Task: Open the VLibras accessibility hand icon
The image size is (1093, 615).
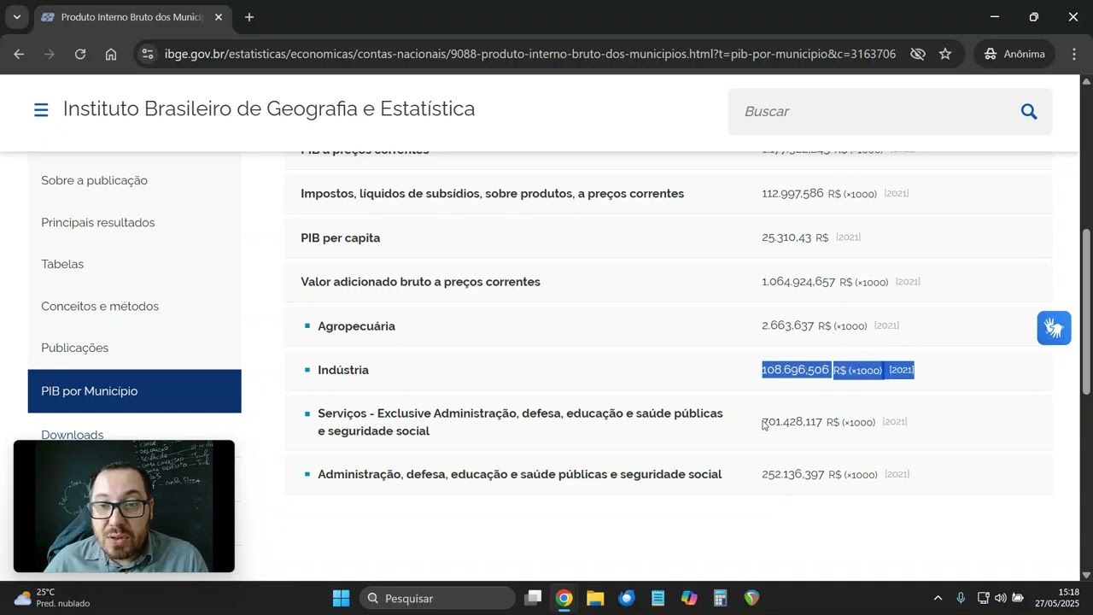Action: [x=1054, y=328]
